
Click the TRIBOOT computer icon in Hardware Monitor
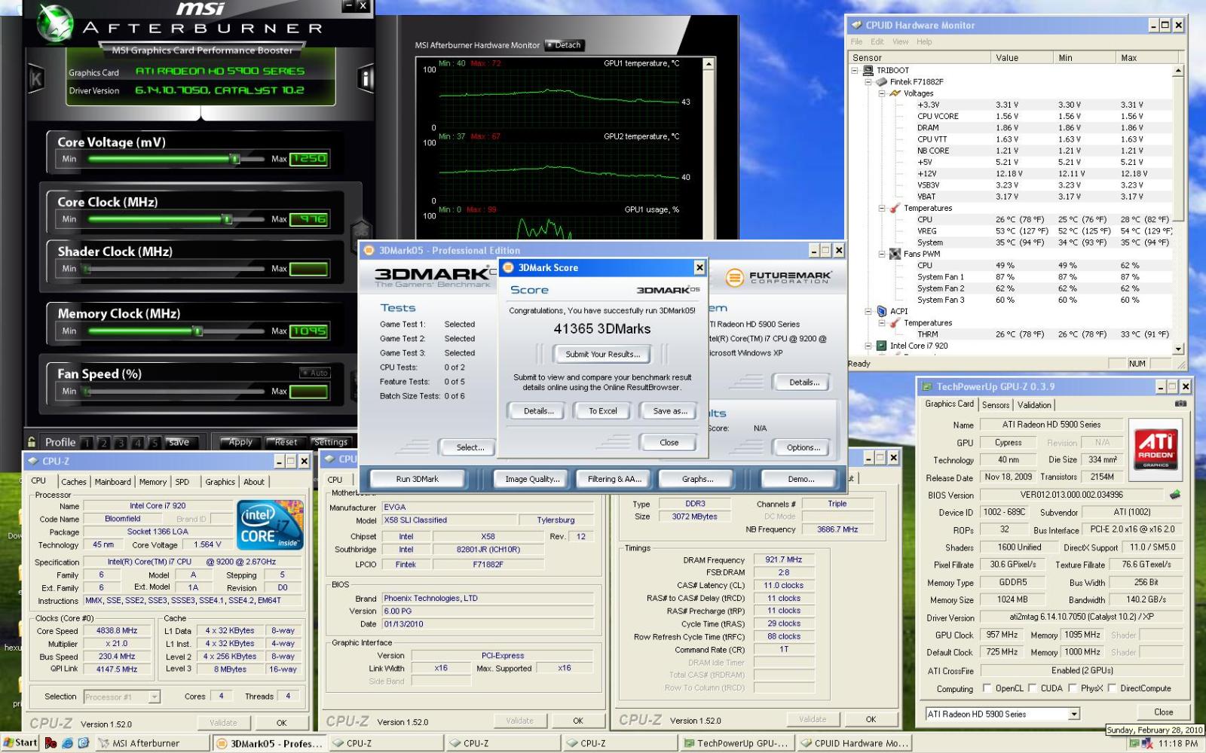coord(868,70)
